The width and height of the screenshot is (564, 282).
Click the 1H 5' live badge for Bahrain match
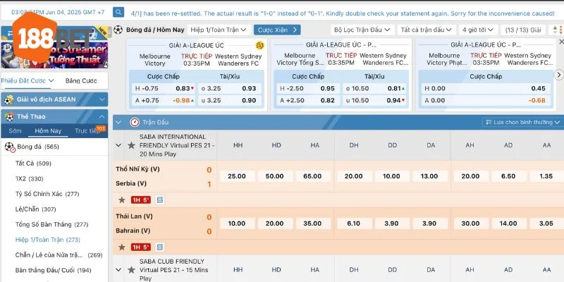(140, 247)
